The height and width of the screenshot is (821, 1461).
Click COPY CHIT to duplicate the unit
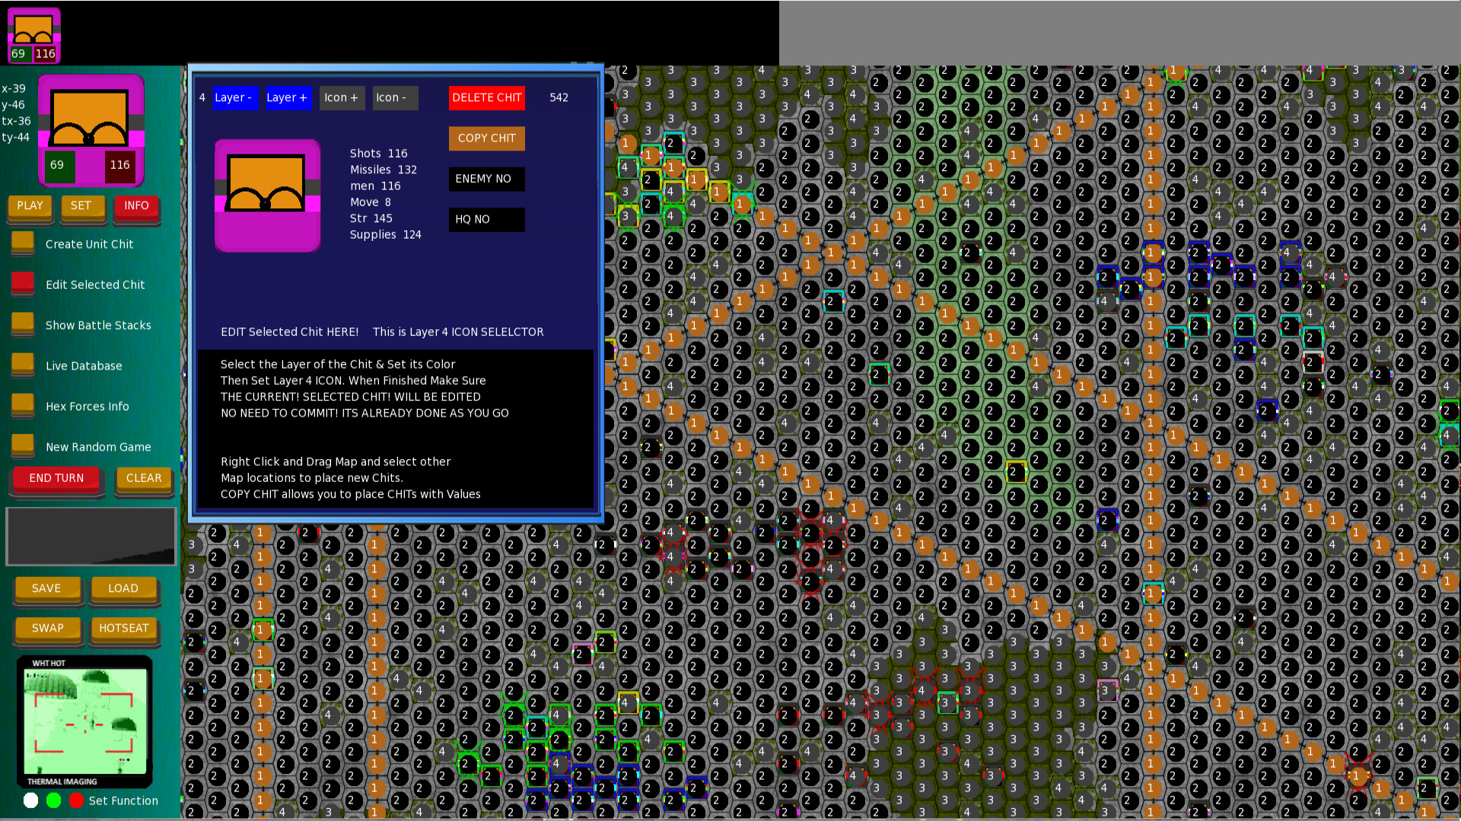486,138
